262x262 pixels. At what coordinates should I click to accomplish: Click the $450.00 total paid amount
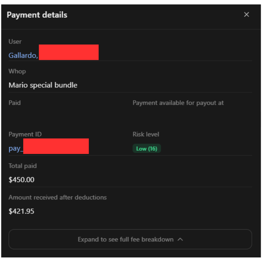point(21,180)
